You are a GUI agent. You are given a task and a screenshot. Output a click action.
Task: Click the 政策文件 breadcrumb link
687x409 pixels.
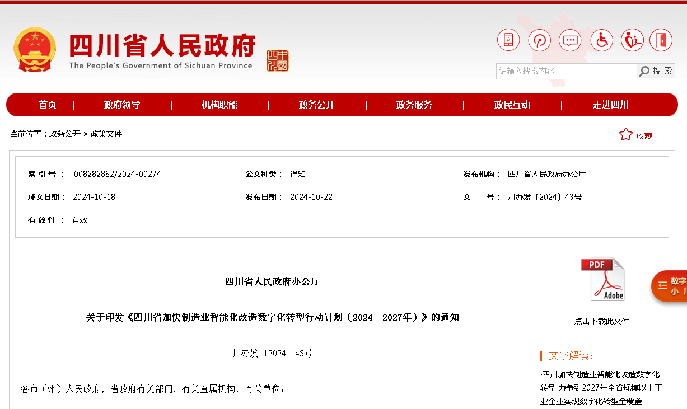click(106, 134)
